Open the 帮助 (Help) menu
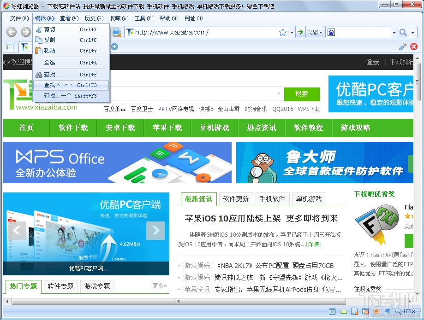The height and width of the screenshot is (320, 424). click(169, 18)
